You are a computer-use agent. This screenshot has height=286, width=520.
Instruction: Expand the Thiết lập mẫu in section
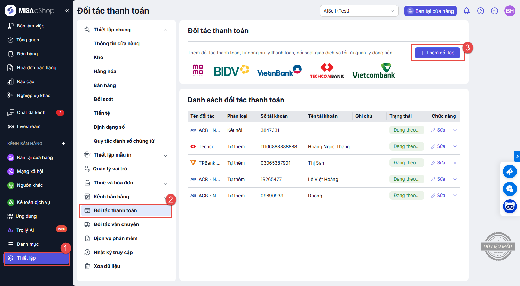165,155
